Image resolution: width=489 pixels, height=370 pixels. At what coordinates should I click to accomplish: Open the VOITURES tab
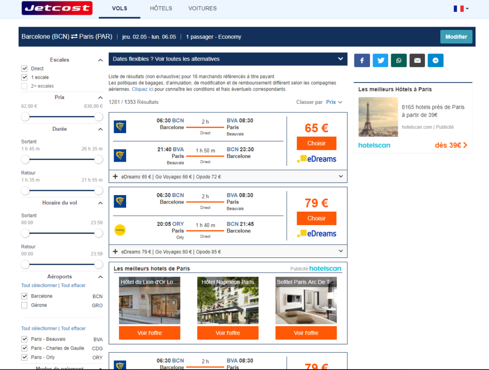(202, 8)
